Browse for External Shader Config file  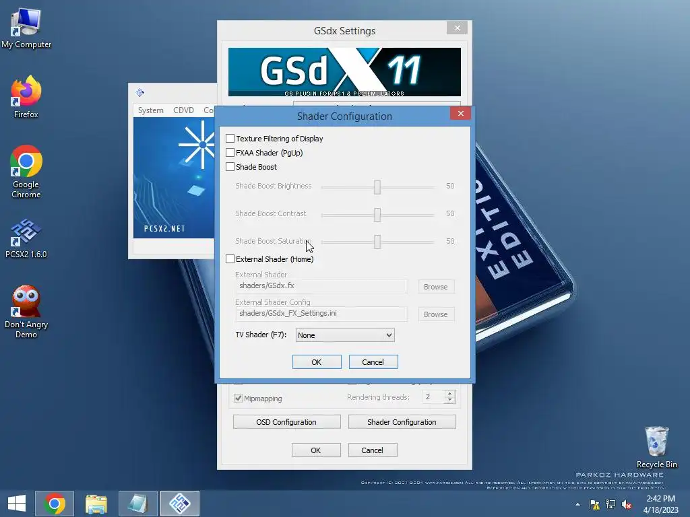point(436,314)
